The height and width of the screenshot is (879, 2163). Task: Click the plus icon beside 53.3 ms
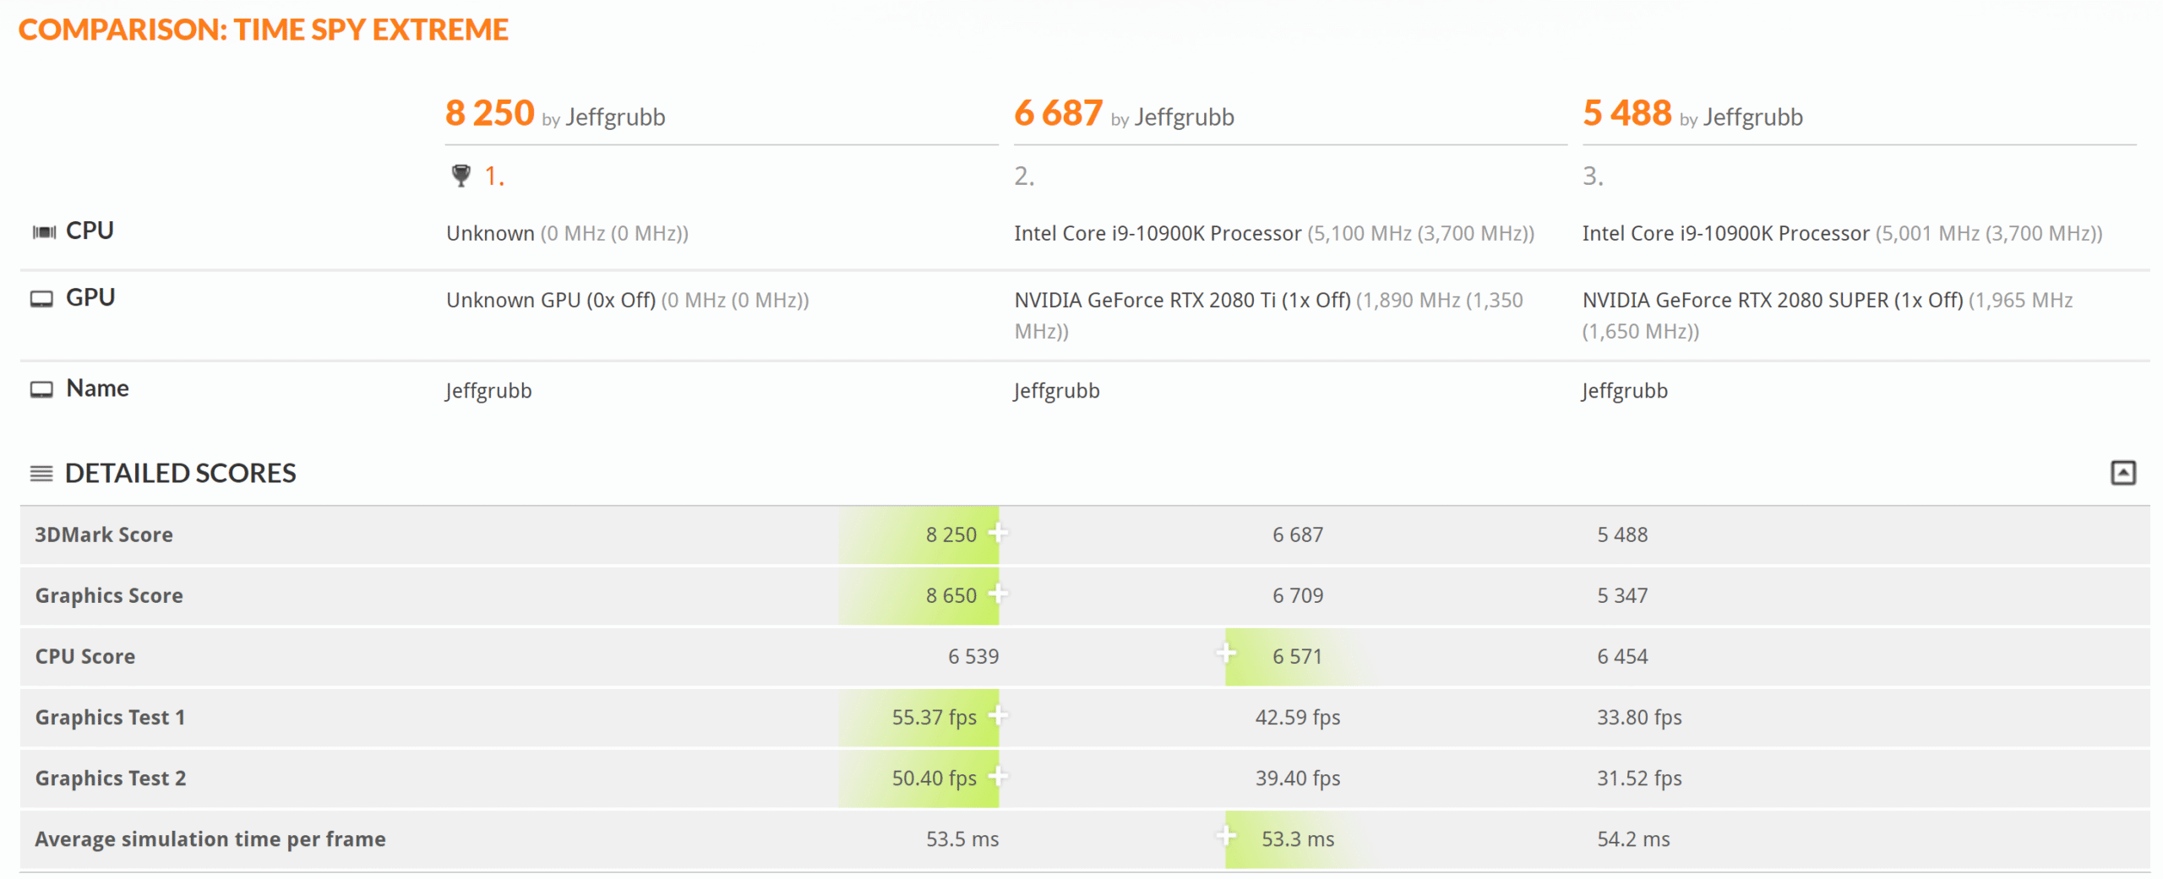click(1226, 836)
